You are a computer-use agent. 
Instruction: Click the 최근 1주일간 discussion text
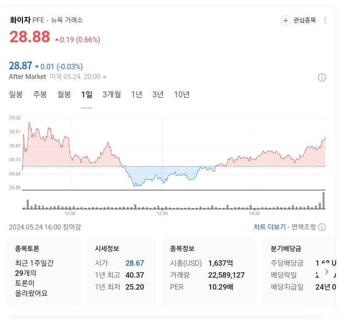click(34, 263)
